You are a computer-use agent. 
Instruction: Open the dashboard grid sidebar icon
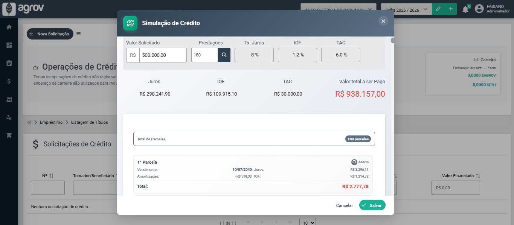click(x=9, y=45)
